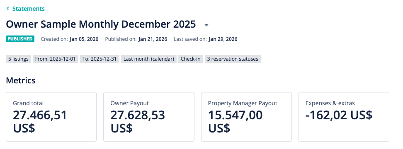The height and width of the screenshot is (149, 403).
Task: Click the Created on date Jan 05, 2026
Action: coord(84,39)
